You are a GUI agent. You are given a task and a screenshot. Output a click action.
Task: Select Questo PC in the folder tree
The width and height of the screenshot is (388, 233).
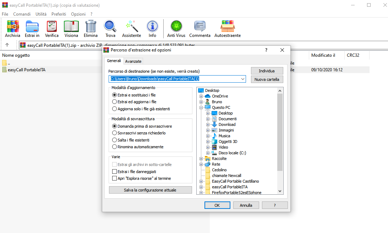tap(221, 107)
